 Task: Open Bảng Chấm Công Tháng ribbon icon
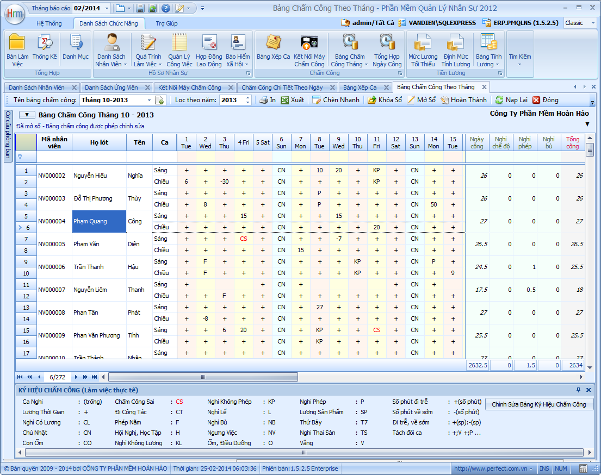(x=350, y=50)
